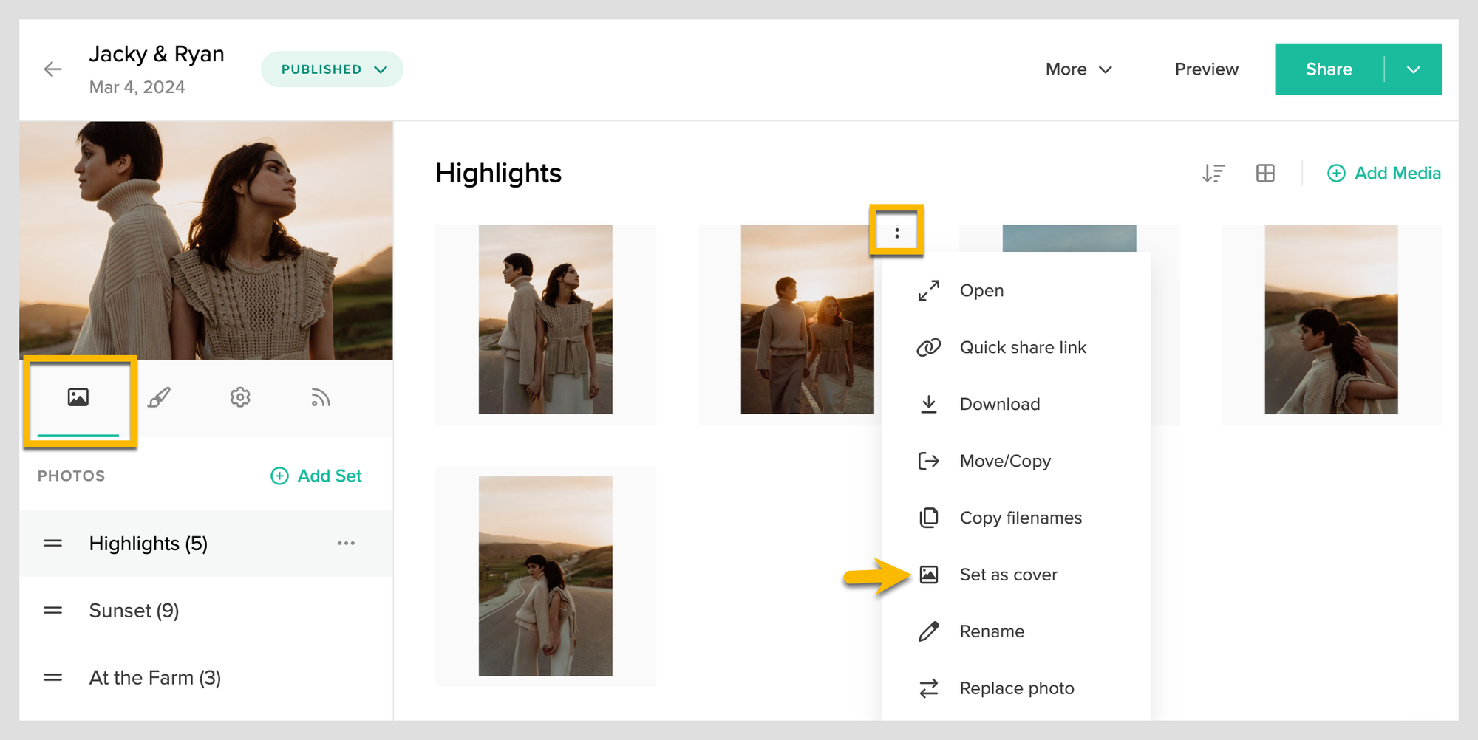The width and height of the screenshot is (1478, 740).
Task: Change the grid layout view
Action: coord(1265,173)
